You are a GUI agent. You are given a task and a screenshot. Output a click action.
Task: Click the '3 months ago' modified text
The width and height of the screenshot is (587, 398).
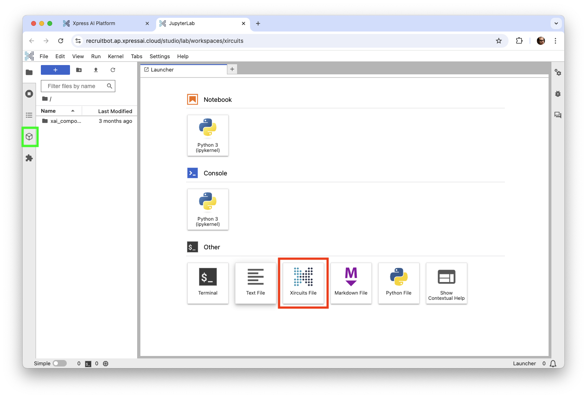click(x=115, y=121)
